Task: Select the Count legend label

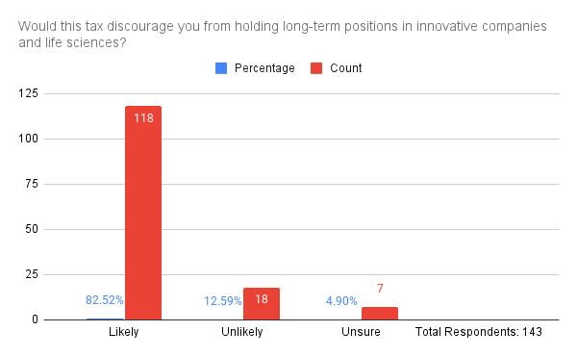Action: coord(346,68)
